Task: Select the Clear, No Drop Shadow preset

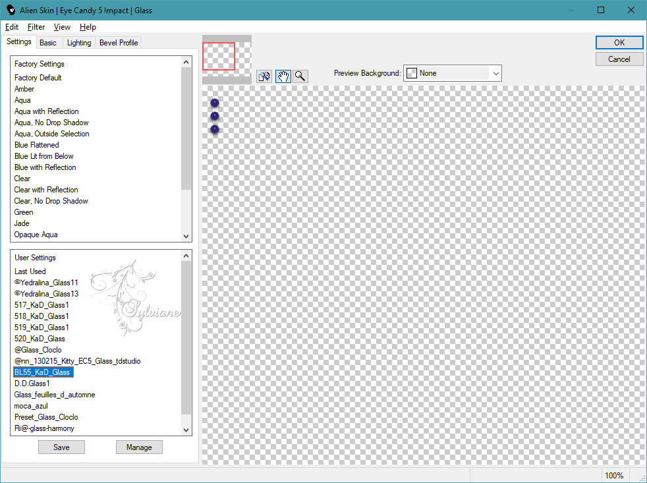Action: coord(51,201)
